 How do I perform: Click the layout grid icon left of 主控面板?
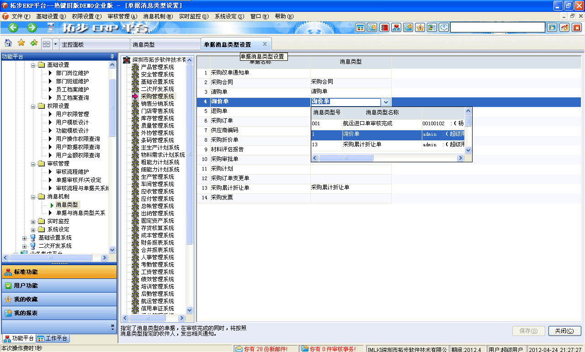(x=46, y=43)
